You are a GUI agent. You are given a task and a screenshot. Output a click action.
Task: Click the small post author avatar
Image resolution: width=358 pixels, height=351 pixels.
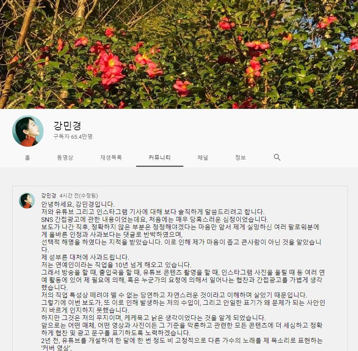pyautogui.click(x=27, y=201)
